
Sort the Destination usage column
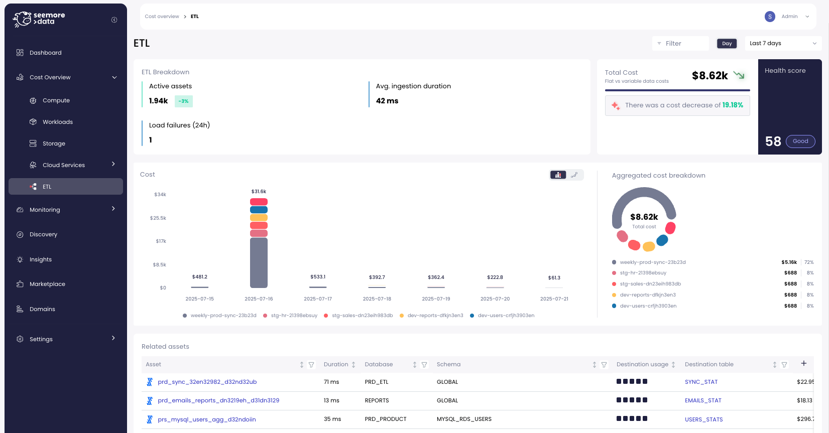tap(673, 365)
